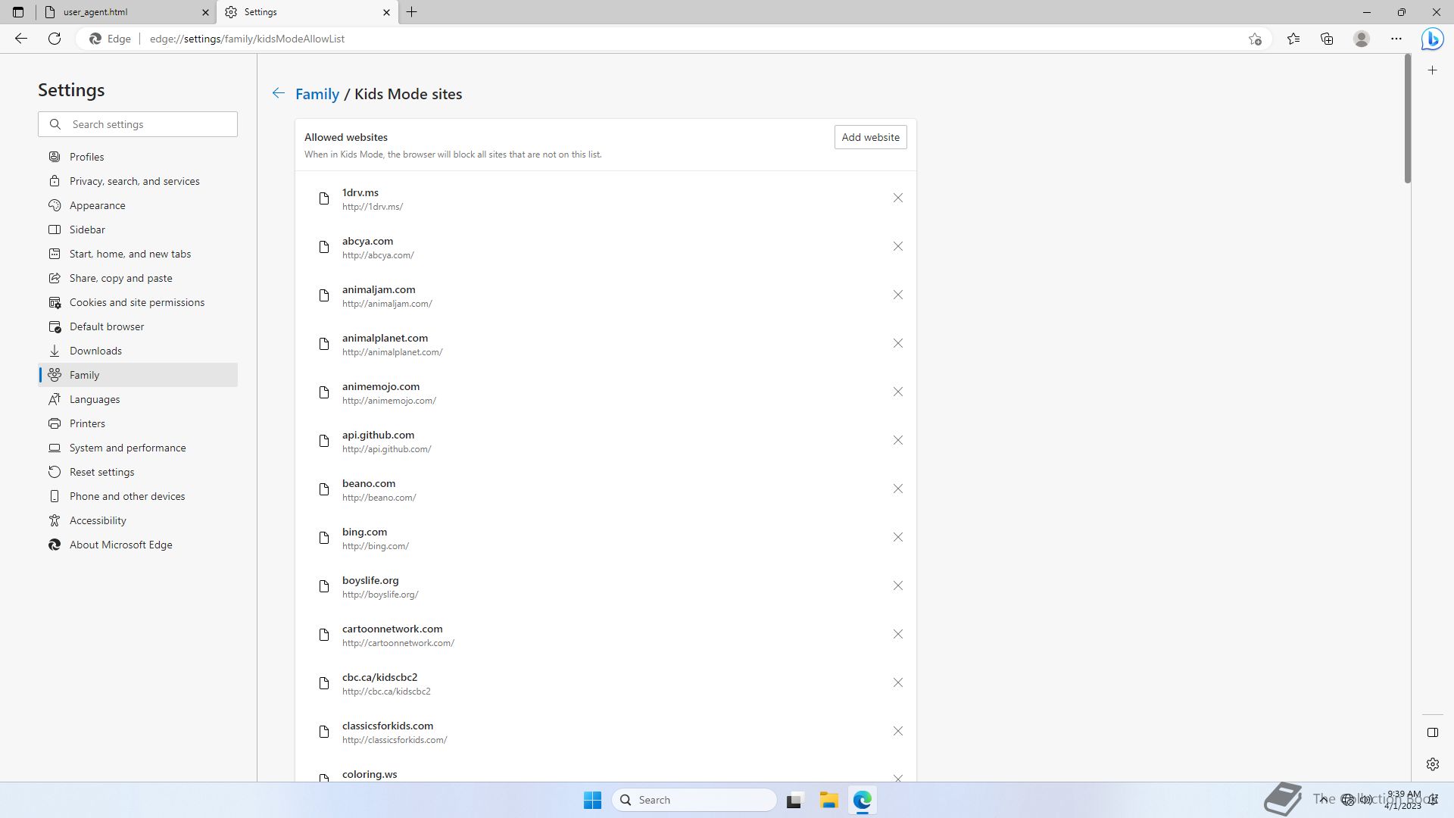Remove 1drv.ms from allowed websites
Viewport: 1454px width, 818px height.
pyautogui.click(x=897, y=198)
